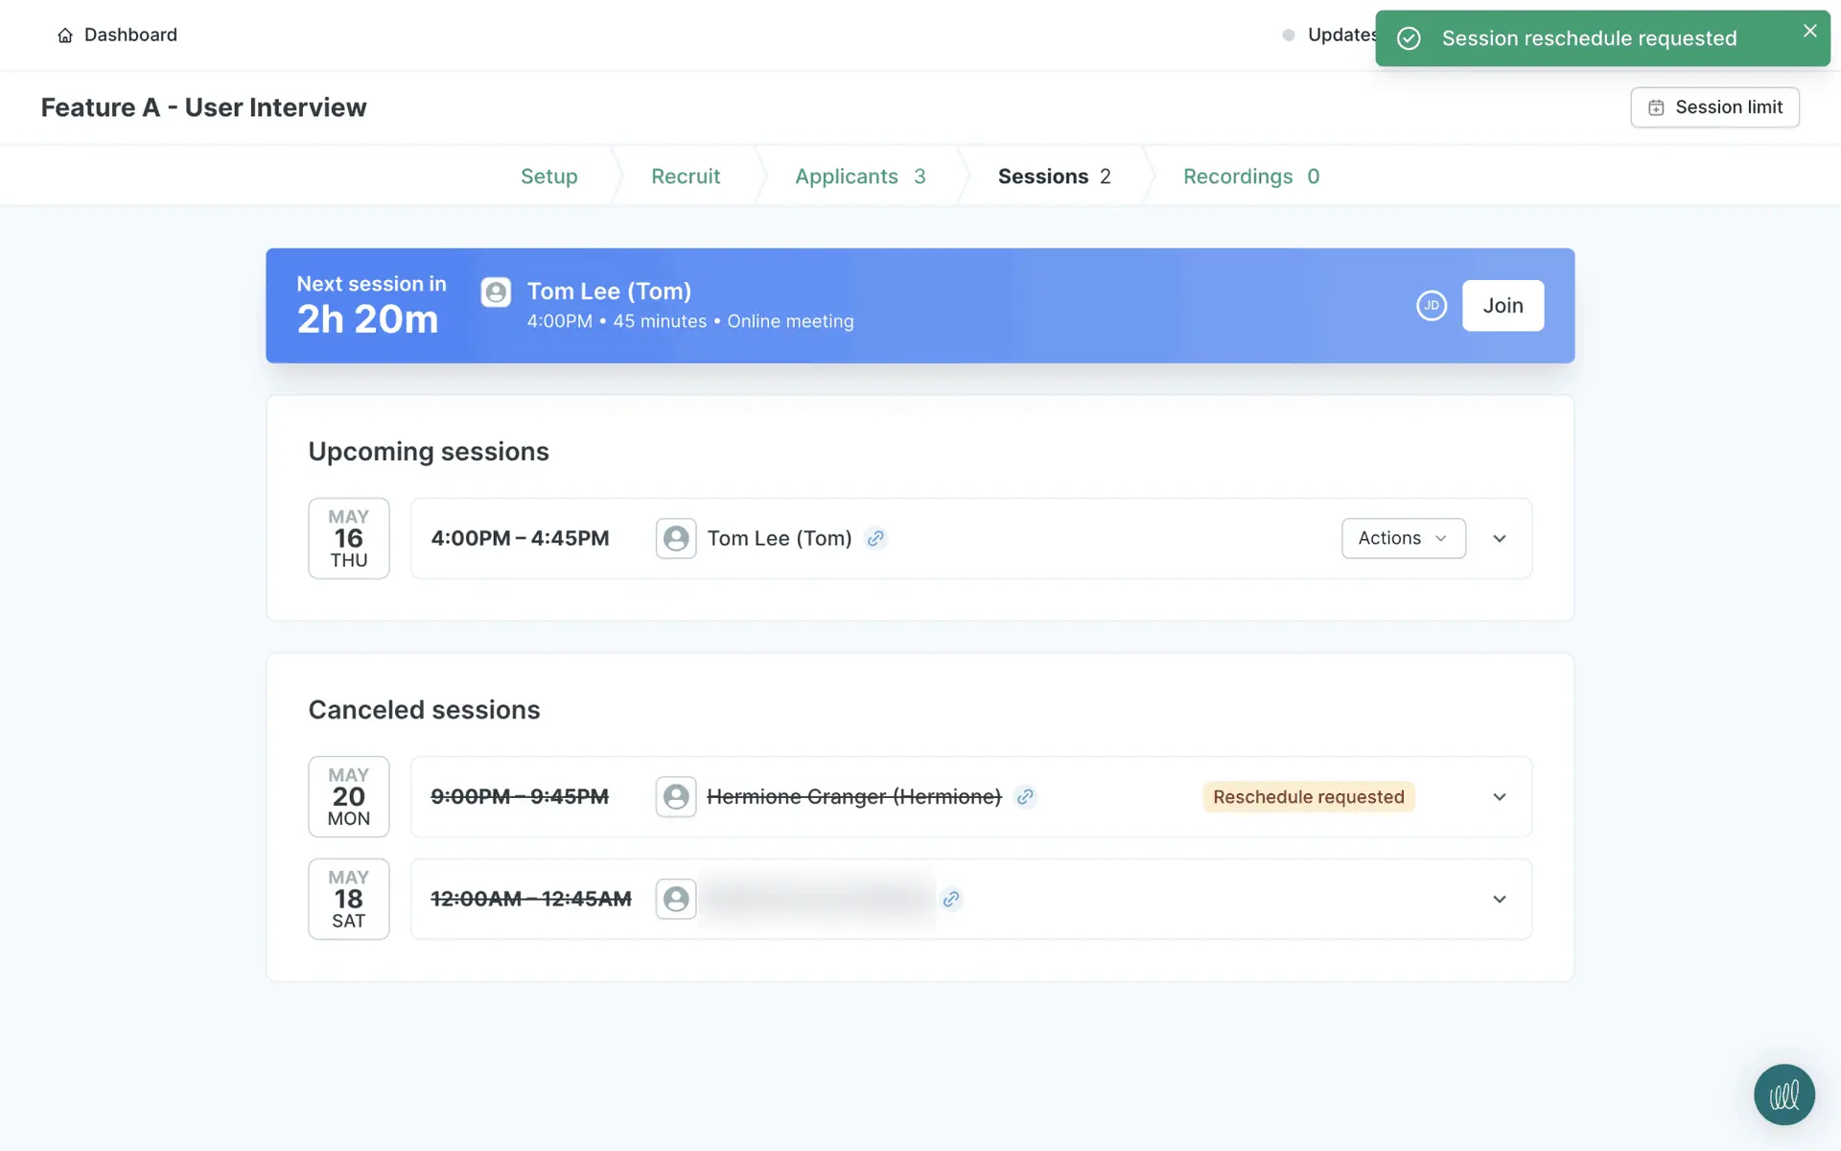Screen dimensions: 1841x1151
Task: Click the Reschedule requested badge
Action: 1308,797
